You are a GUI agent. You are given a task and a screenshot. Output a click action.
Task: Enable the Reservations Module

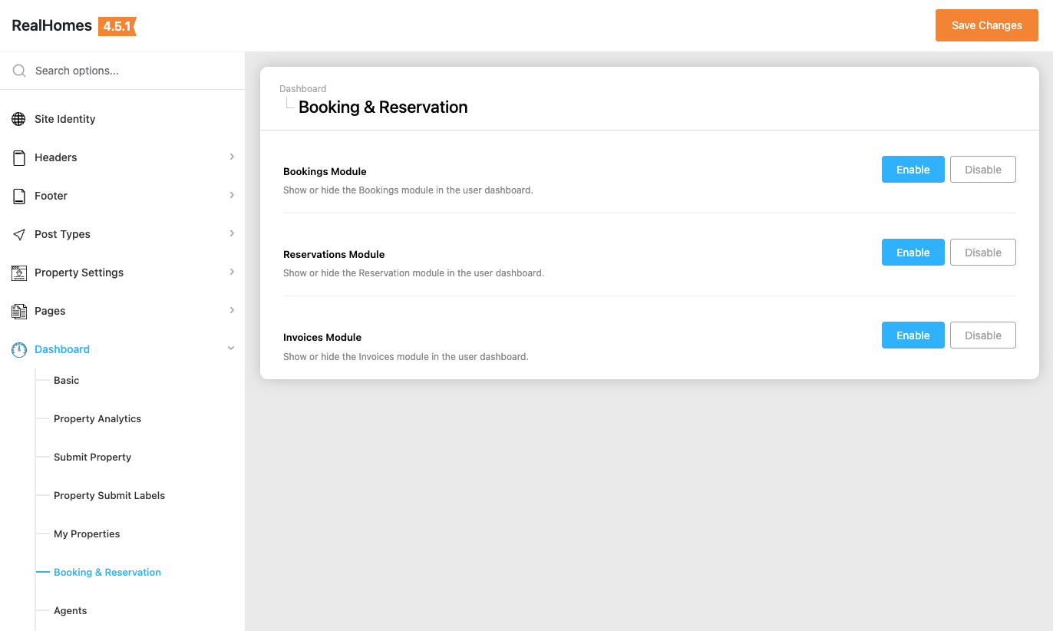point(913,253)
